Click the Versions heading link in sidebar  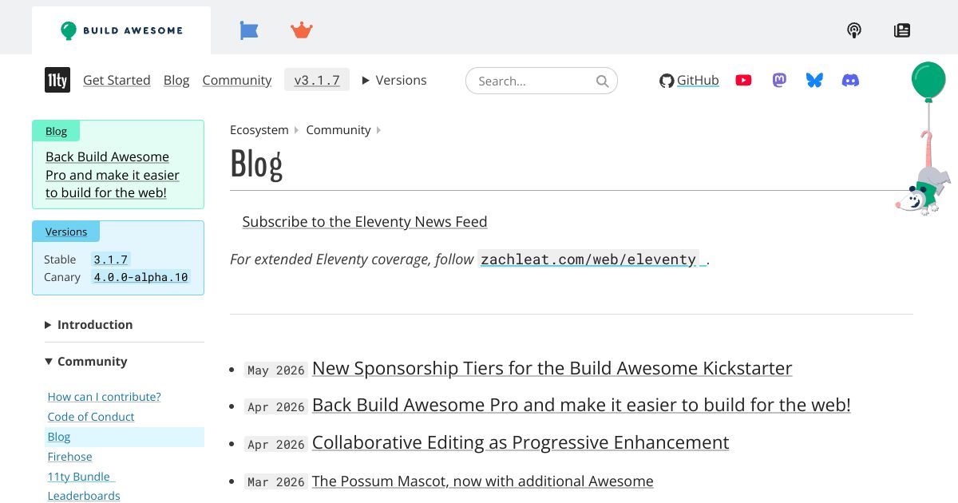[x=66, y=232]
